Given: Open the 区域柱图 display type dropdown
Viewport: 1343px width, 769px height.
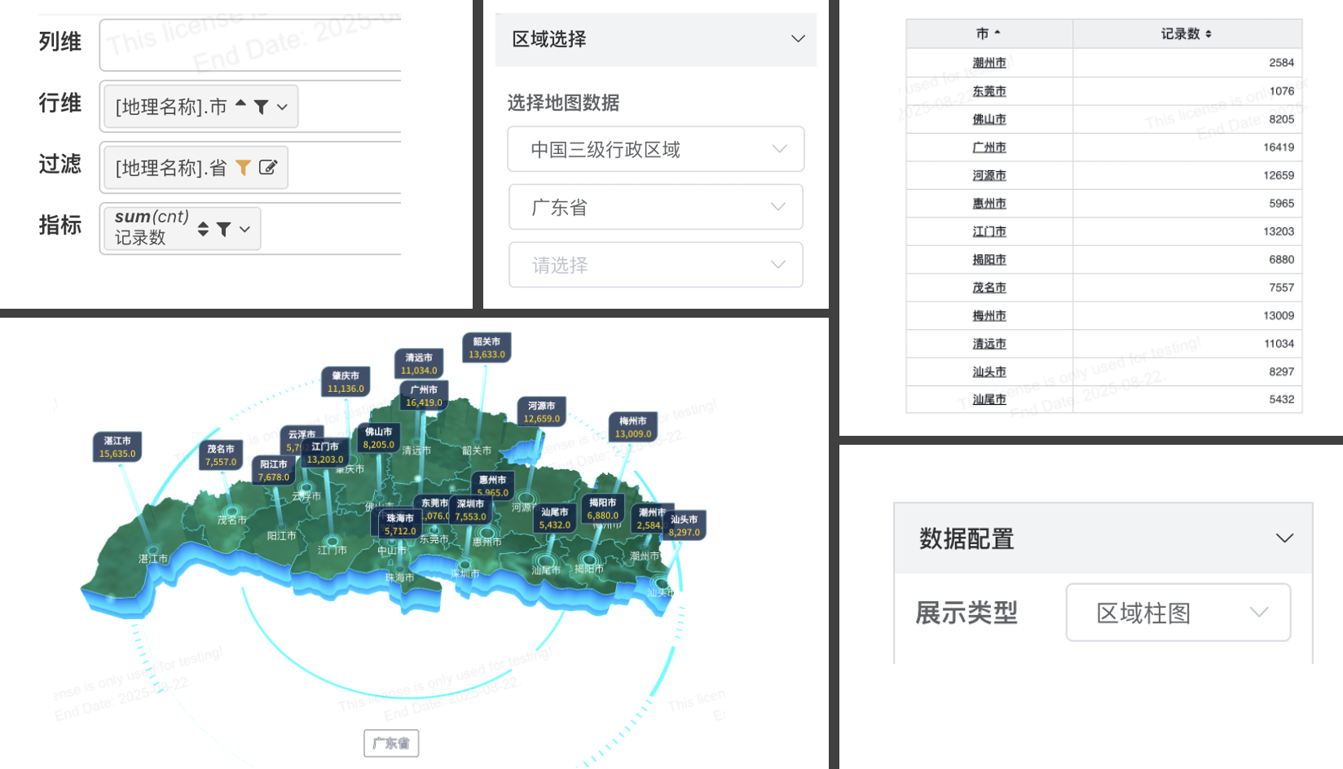Looking at the screenshot, I should click(1178, 613).
